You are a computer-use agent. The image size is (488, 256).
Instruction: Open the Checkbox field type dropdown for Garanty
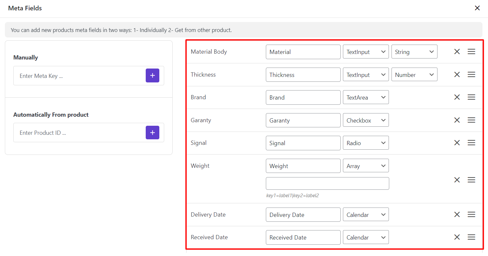pyautogui.click(x=366, y=120)
